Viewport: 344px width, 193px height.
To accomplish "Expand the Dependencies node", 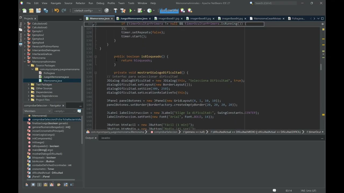I will tap(29, 92).
